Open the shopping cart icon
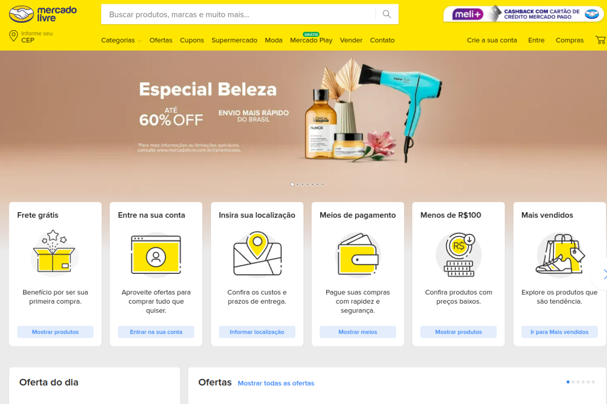Image resolution: width=607 pixels, height=404 pixels. [601, 40]
